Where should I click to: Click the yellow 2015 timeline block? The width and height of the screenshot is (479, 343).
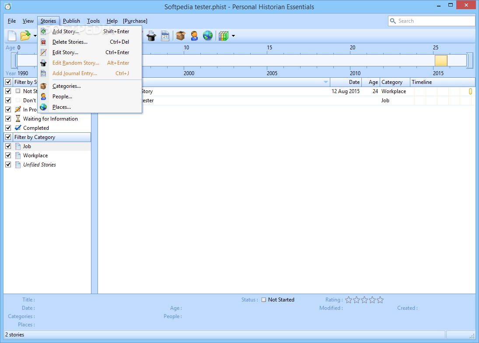point(441,60)
